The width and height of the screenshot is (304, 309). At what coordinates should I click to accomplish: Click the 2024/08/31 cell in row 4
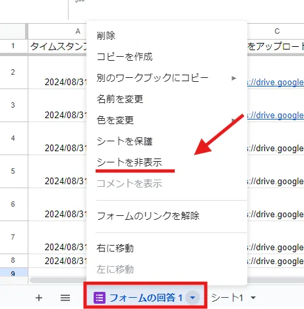[x=57, y=139]
